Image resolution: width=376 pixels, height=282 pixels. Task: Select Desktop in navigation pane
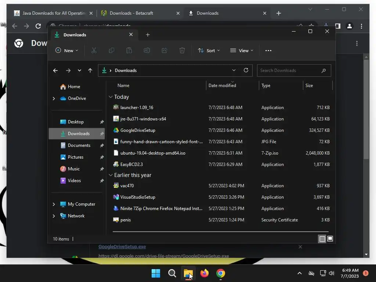[x=76, y=122]
